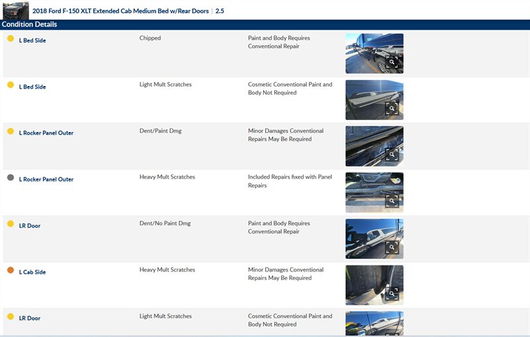
Task: Click the Condition Details section header
Action: [x=30, y=24]
